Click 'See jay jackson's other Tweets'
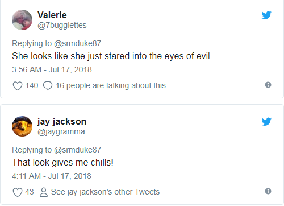The image size is (284, 206). (x=105, y=192)
